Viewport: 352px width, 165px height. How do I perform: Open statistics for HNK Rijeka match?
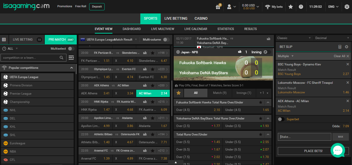(x=145, y=102)
